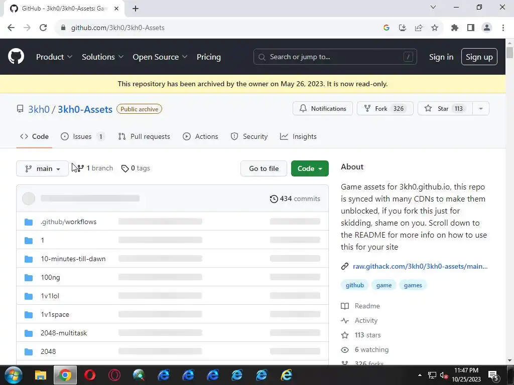Open the 3kh0 owner profile link

pyautogui.click(x=39, y=109)
